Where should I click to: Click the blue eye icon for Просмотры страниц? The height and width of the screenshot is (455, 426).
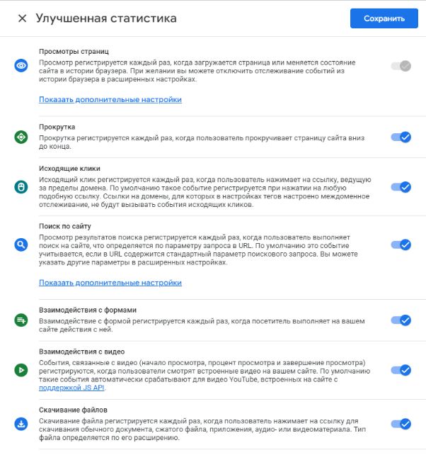tap(21, 66)
